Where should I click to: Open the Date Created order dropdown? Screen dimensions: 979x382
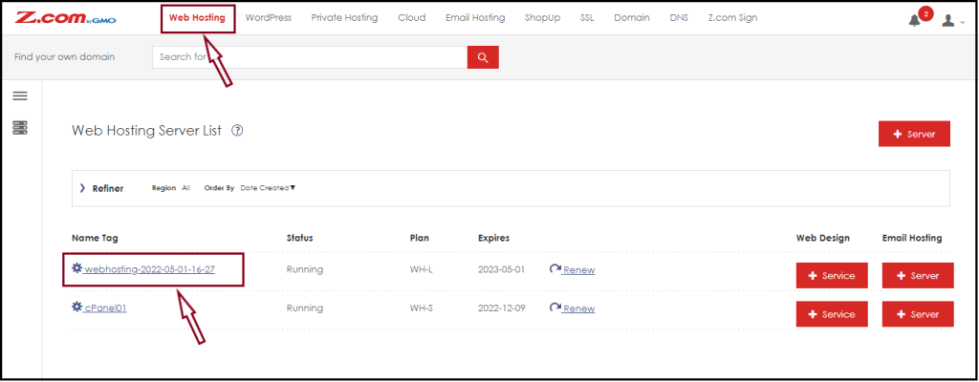[x=268, y=188]
